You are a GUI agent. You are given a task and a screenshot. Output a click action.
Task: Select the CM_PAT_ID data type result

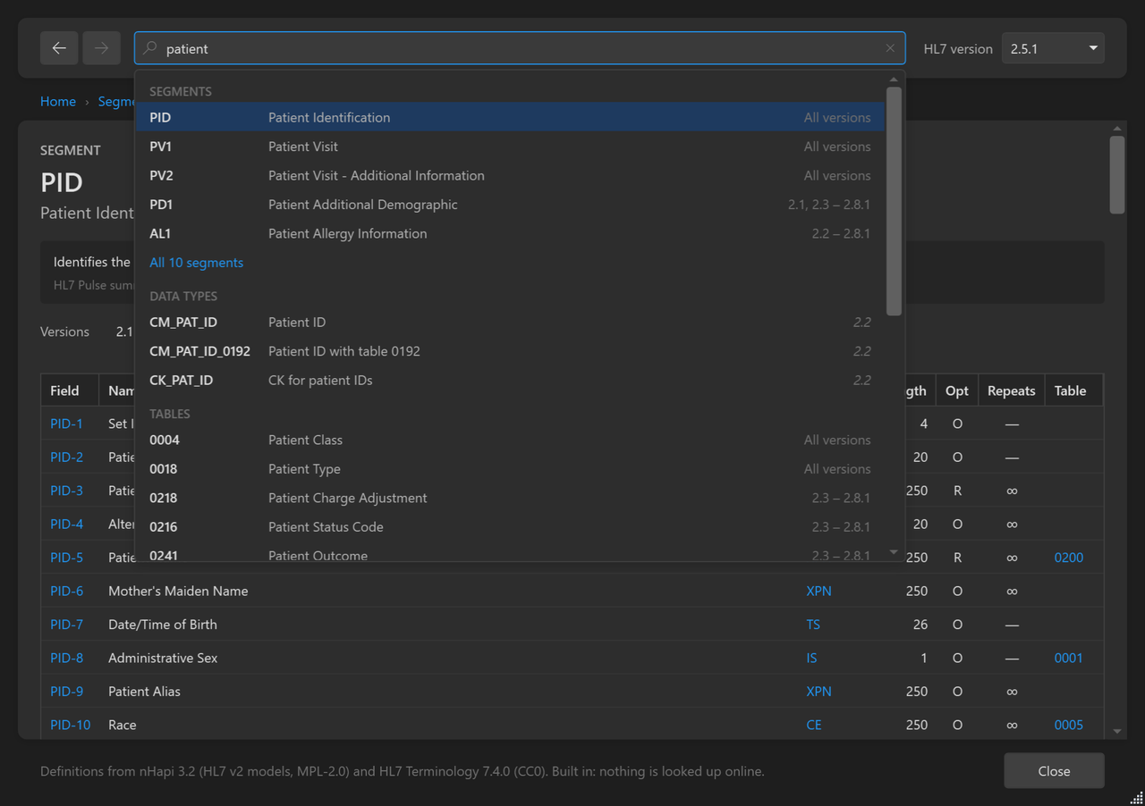click(x=510, y=322)
